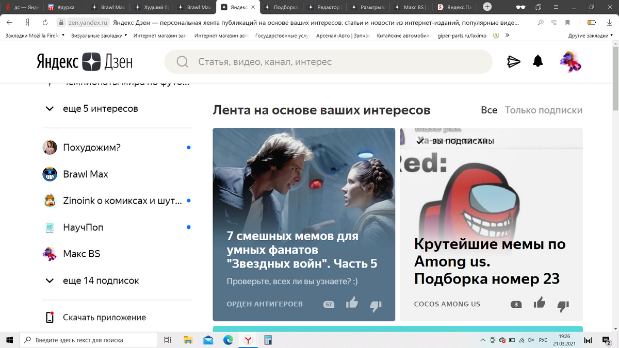The height and width of the screenshot is (348, 619).
Task: Select the 'Все' feed filter
Action: (489, 110)
